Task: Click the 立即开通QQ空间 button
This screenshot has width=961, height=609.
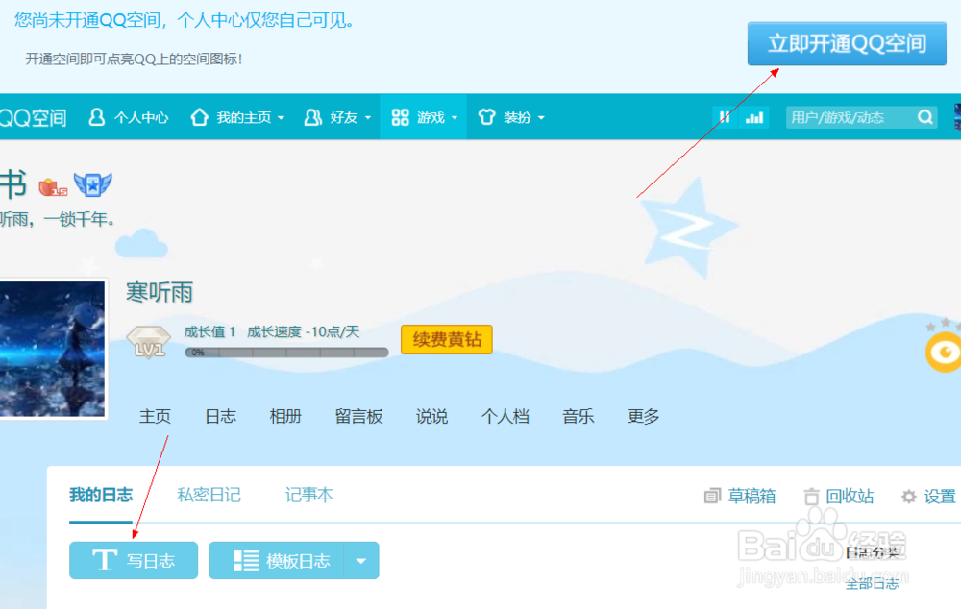Action: tap(846, 43)
